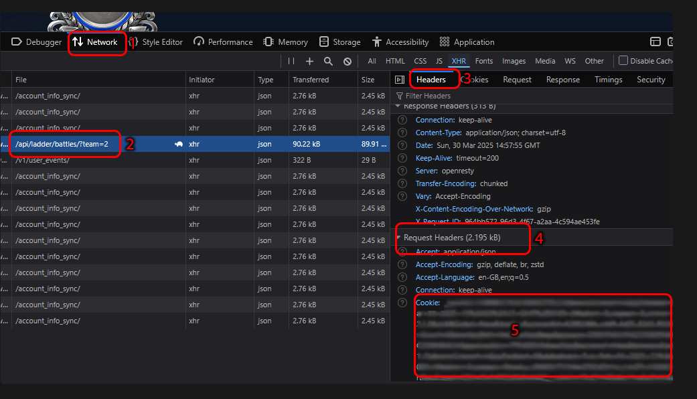The height and width of the screenshot is (399, 697).
Task: Open help for Accept-Encoding header
Action: pyautogui.click(x=402, y=264)
